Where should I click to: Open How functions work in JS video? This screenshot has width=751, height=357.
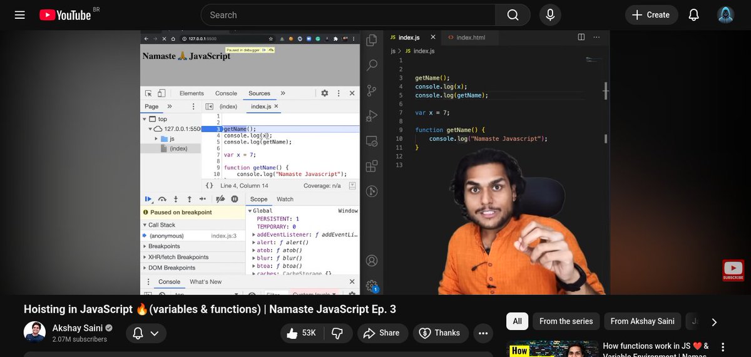pyautogui.click(x=655, y=349)
